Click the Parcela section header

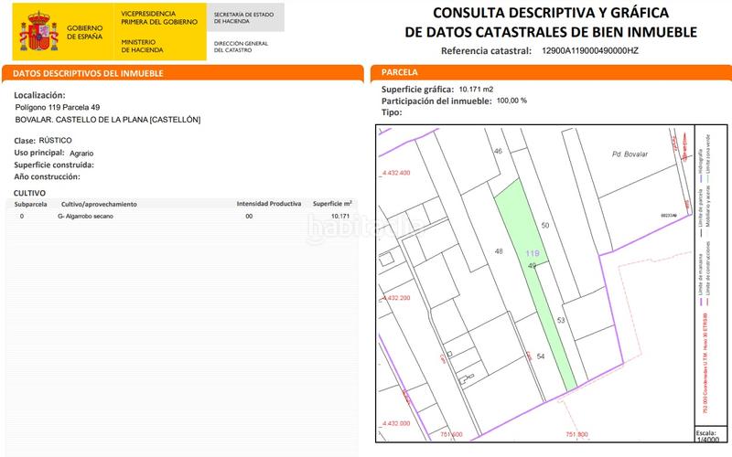(400, 72)
